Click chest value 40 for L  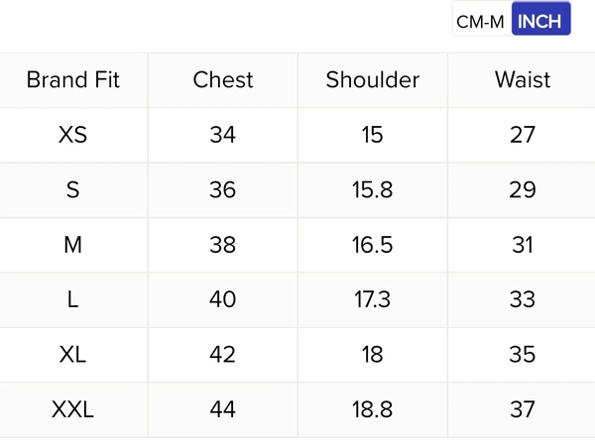223,299
